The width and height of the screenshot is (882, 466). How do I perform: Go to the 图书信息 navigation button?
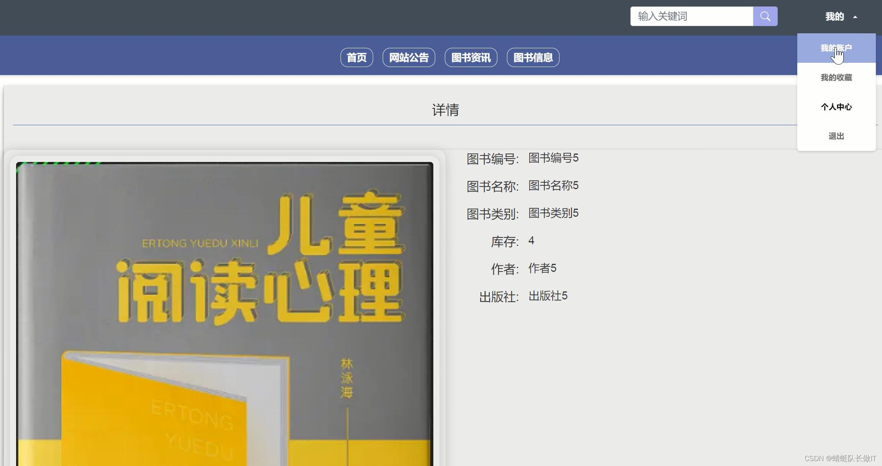pos(533,58)
